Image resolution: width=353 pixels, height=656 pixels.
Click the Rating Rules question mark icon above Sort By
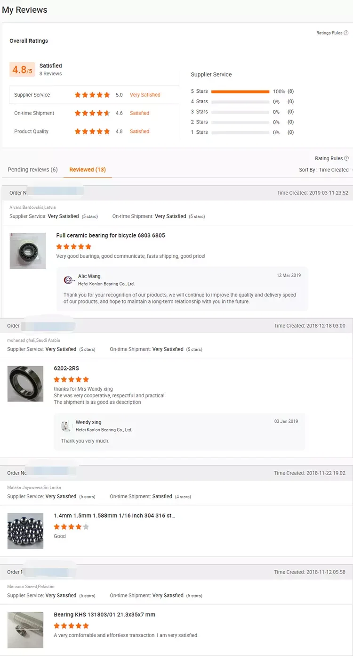coord(347,158)
